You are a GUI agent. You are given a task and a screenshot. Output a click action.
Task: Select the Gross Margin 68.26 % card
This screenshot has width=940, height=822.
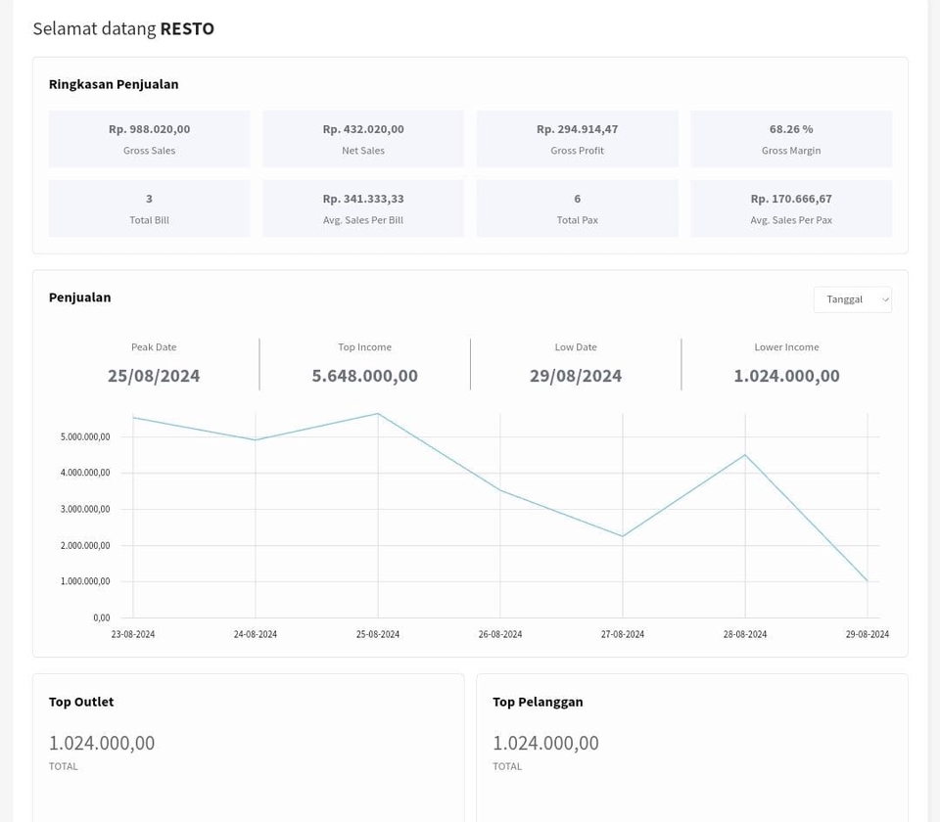click(x=791, y=138)
